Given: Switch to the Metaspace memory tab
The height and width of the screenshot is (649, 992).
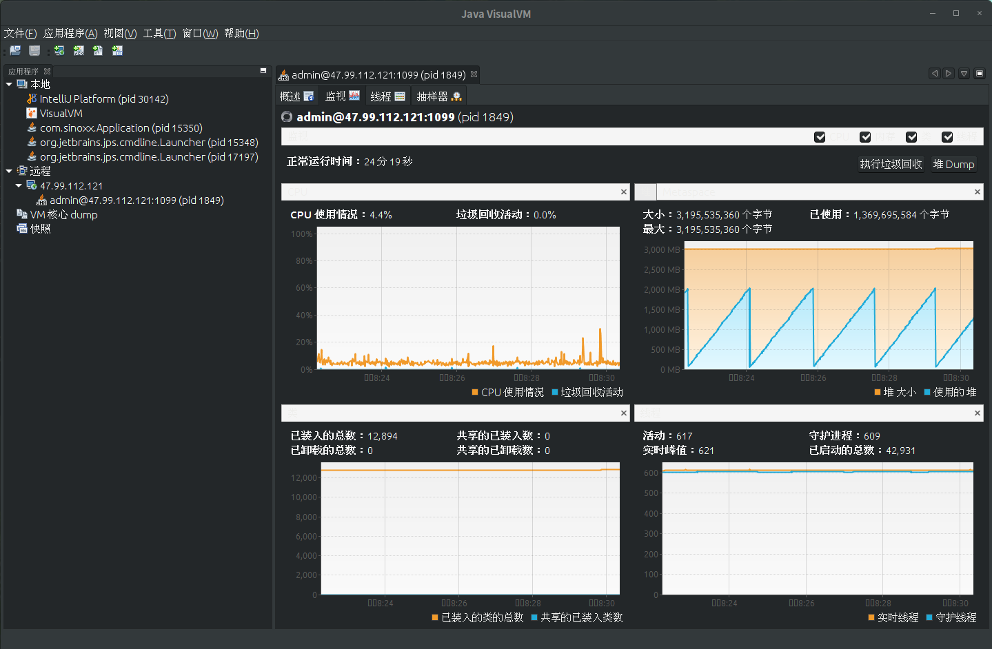Looking at the screenshot, I should [x=689, y=192].
